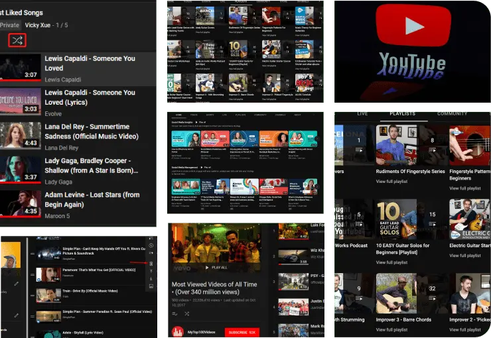Click Save to Watch later clock icon
491x338 pixels.
tap(151, 245)
